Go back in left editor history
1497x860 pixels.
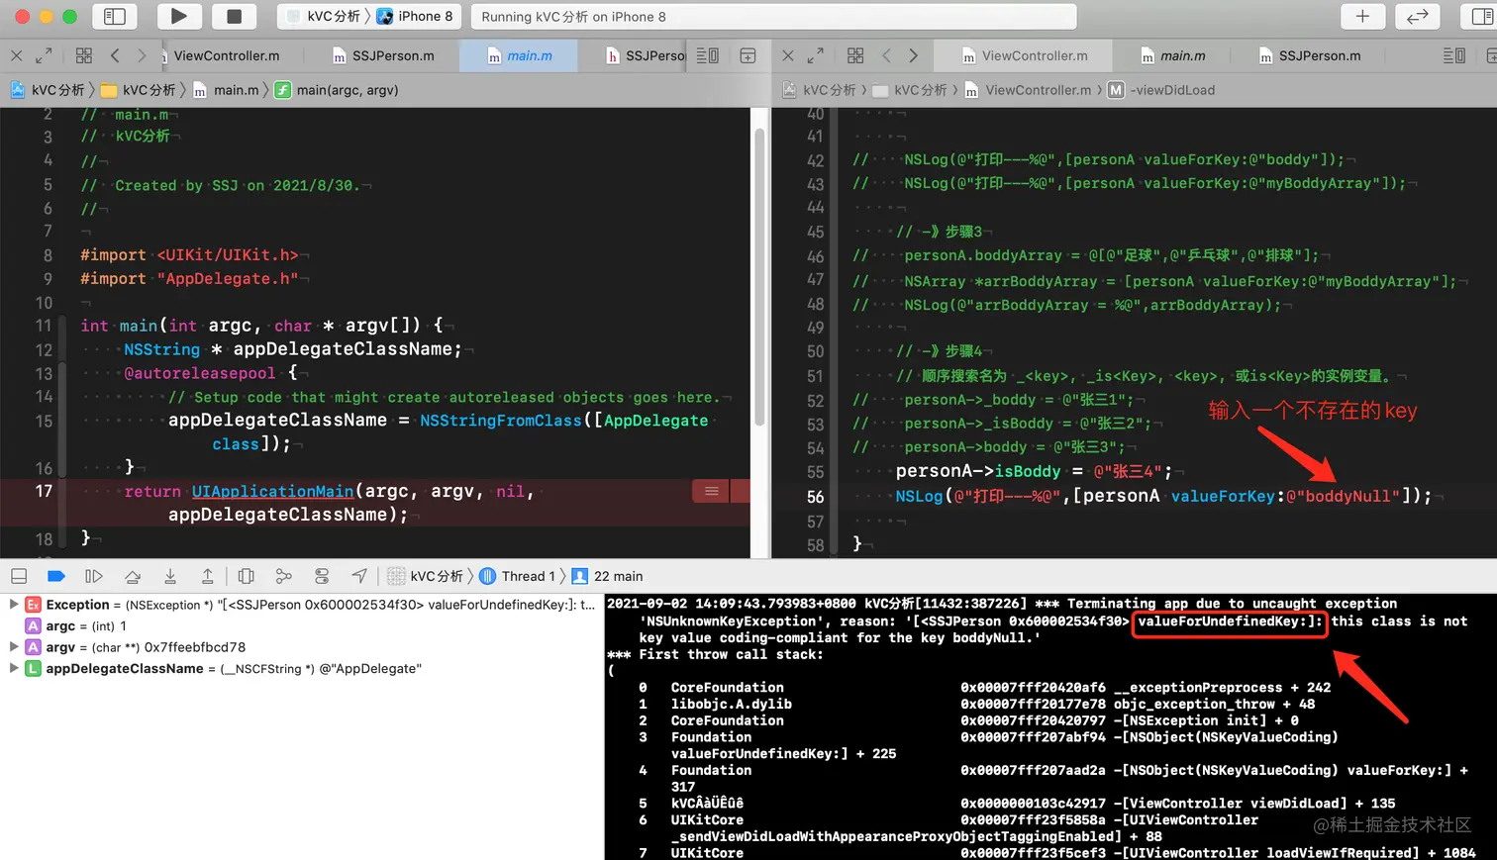[115, 55]
